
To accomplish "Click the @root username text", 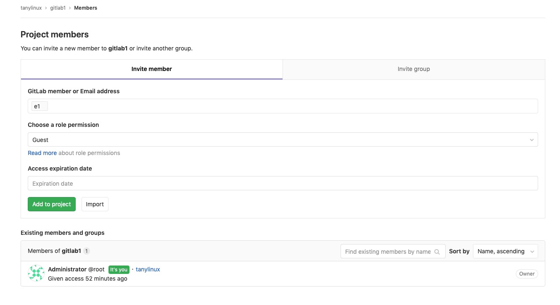I will click(96, 269).
